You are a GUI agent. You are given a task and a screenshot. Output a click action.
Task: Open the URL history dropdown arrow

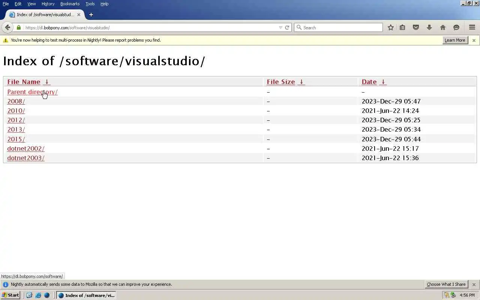click(x=280, y=27)
